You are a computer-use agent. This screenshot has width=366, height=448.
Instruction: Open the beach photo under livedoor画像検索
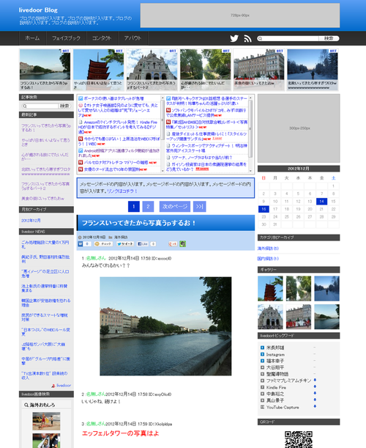(46, 421)
